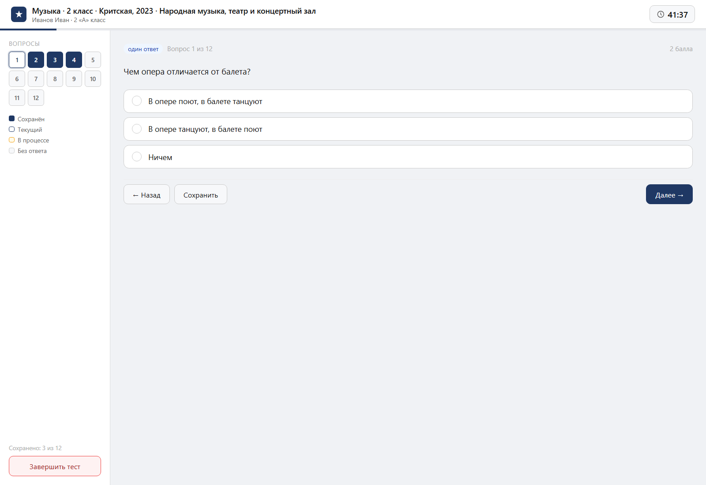The height and width of the screenshot is (485, 706).
Task: Jump to question 12
Action: pyautogui.click(x=36, y=98)
